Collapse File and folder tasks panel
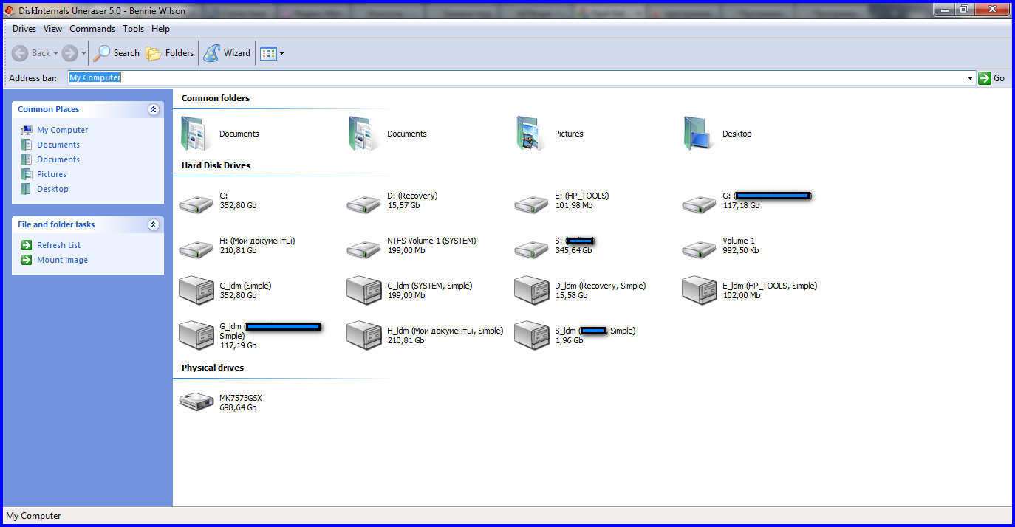The width and height of the screenshot is (1015, 527). click(154, 225)
